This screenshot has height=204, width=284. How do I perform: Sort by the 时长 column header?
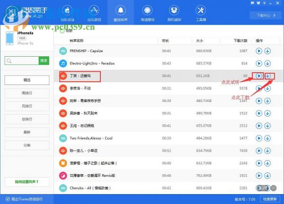166,41
